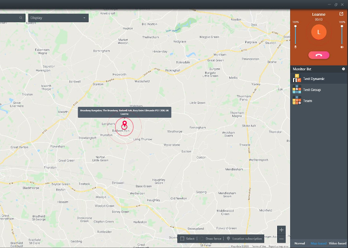
Task: Click the microphone volume slider handle
Action: click(x=295, y=26)
